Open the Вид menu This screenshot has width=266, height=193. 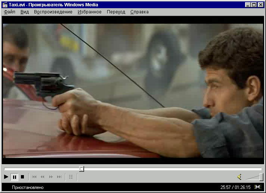[x=25, y=12]
